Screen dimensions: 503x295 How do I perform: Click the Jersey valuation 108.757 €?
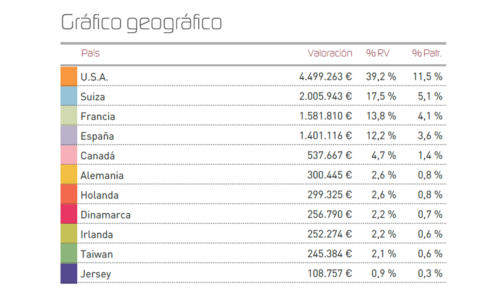330,274
